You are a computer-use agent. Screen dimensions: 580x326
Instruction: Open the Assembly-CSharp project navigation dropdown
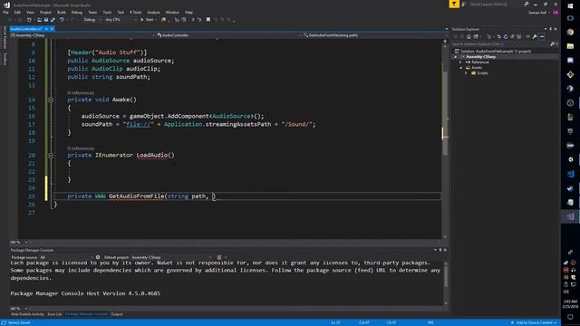82,35
